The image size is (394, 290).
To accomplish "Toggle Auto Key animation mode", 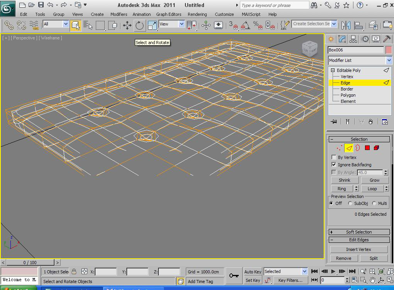I will tap(253, 272).
